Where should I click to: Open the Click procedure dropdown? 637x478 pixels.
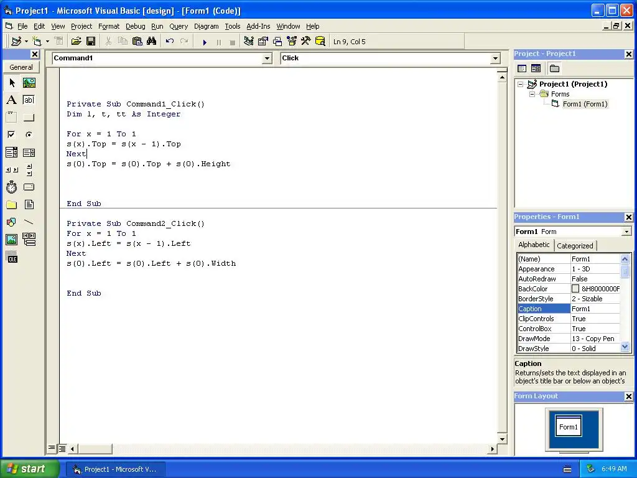pyautogui.click(x=495, y=59)
